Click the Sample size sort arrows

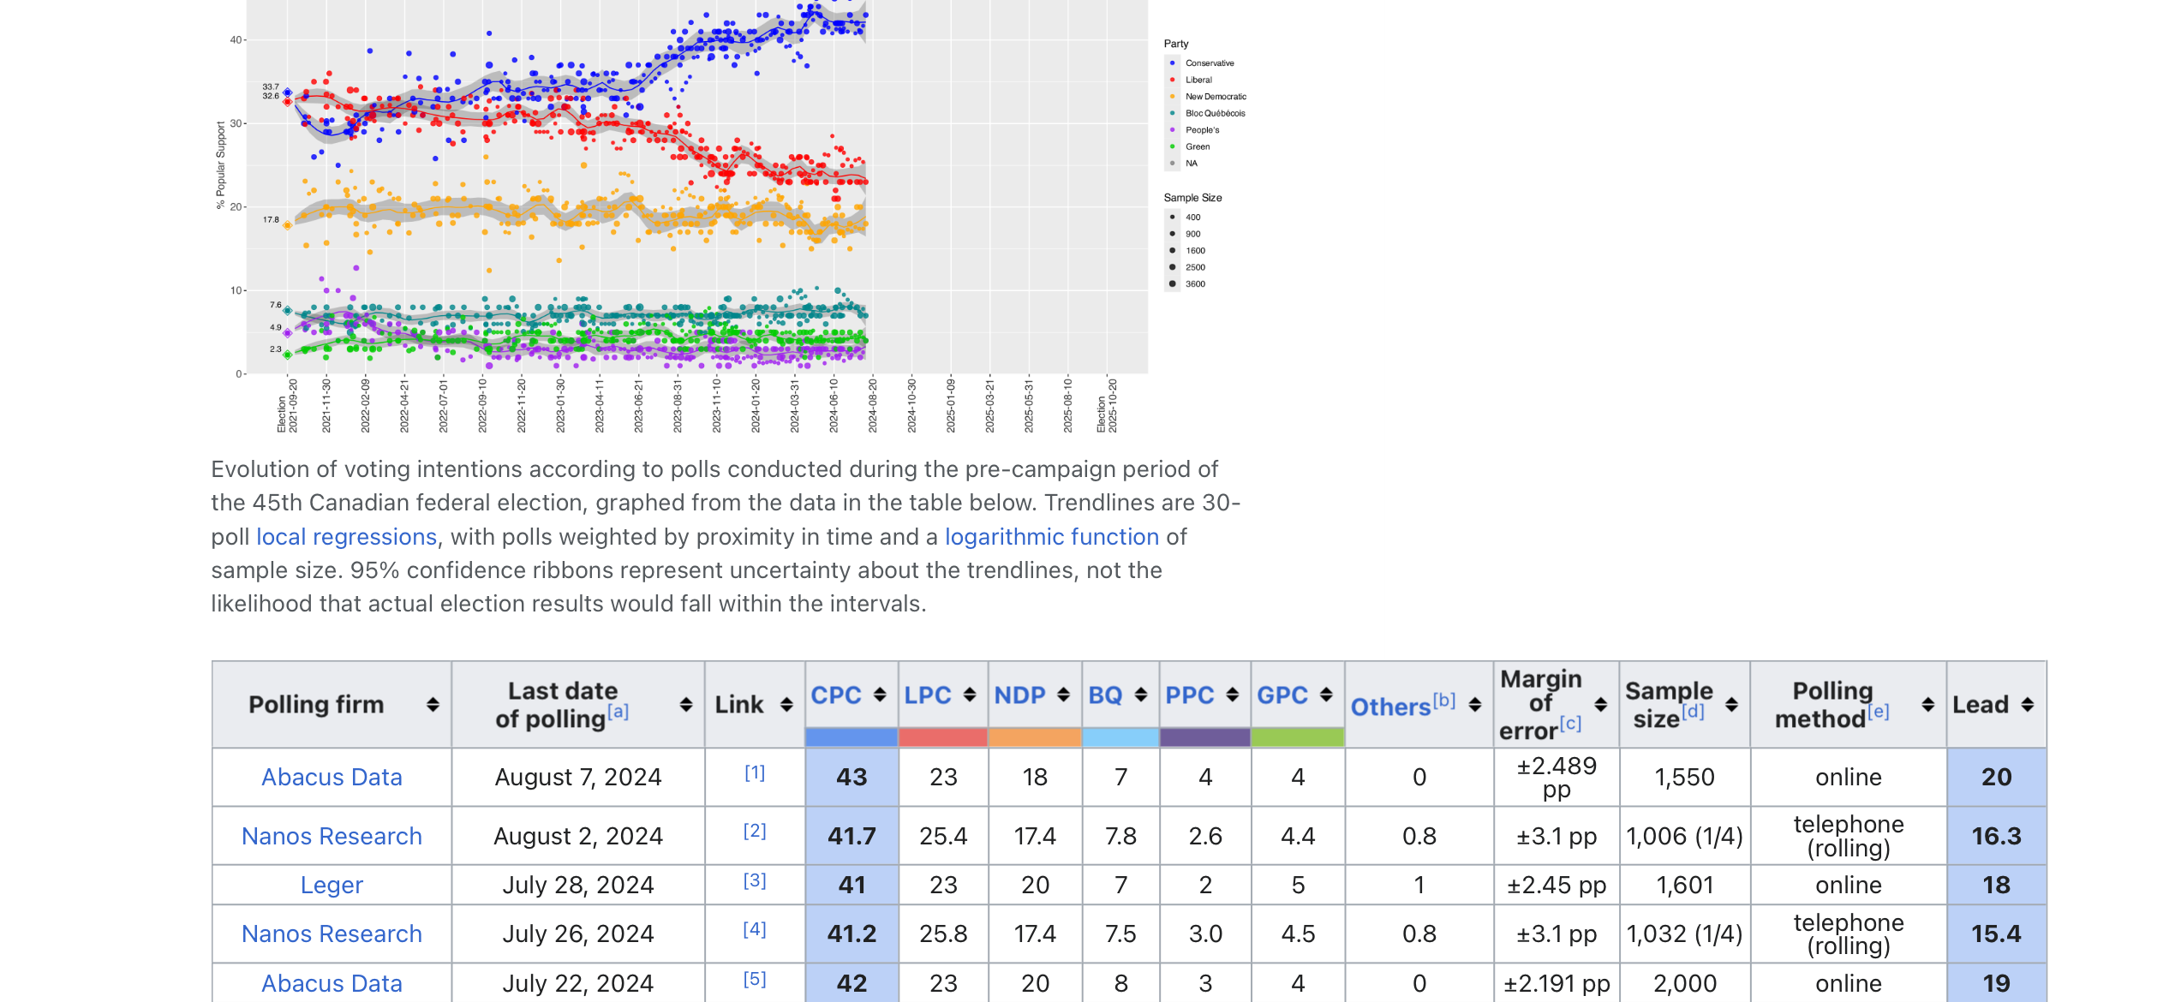point(1731,704)
